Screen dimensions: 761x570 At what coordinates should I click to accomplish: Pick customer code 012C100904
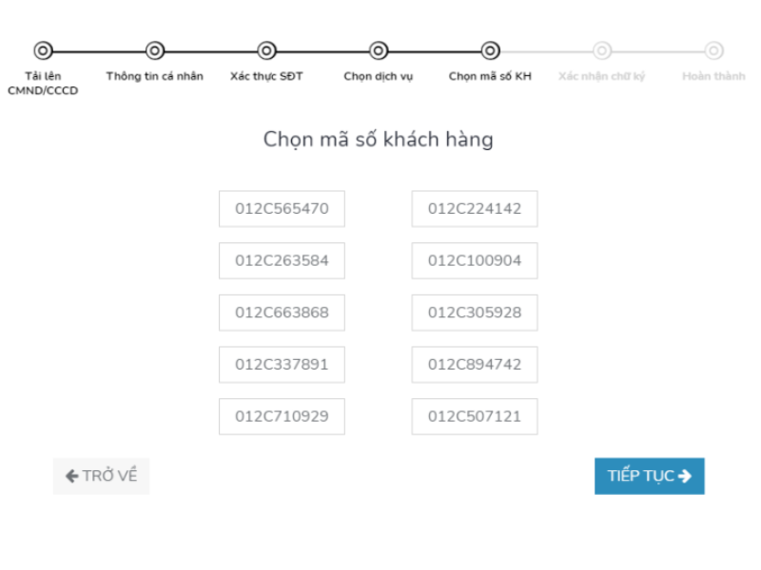[474, 260]
